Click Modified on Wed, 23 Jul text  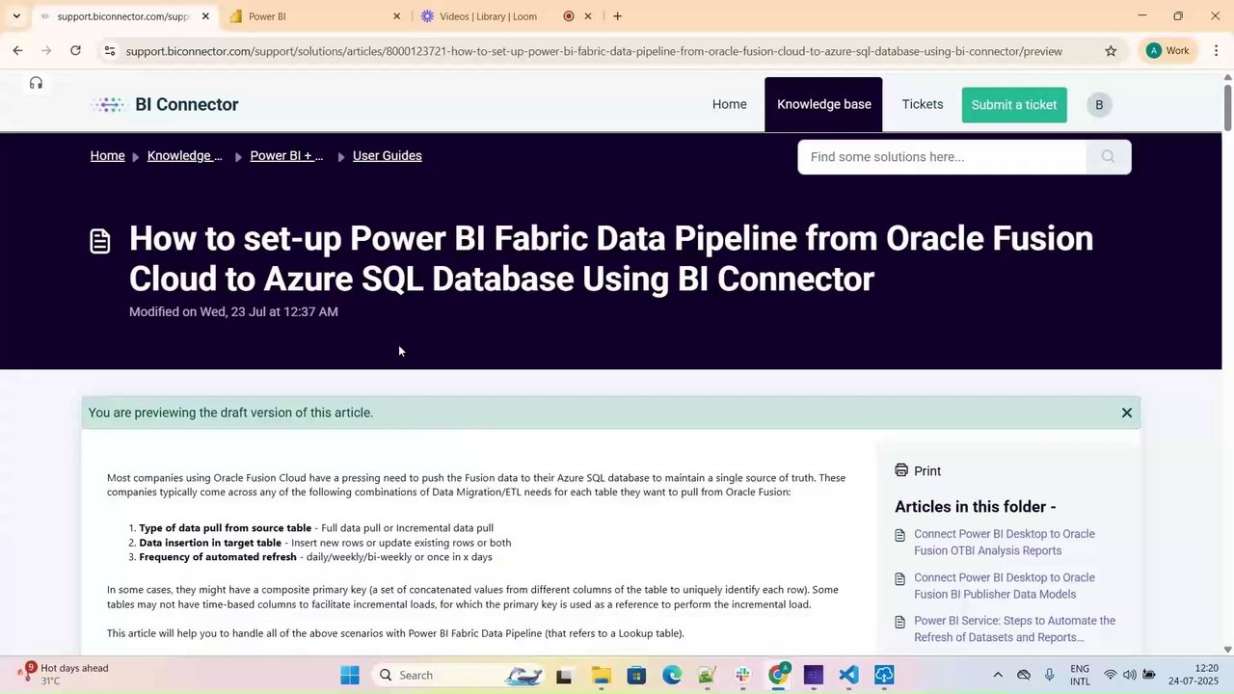click(233, 311)
